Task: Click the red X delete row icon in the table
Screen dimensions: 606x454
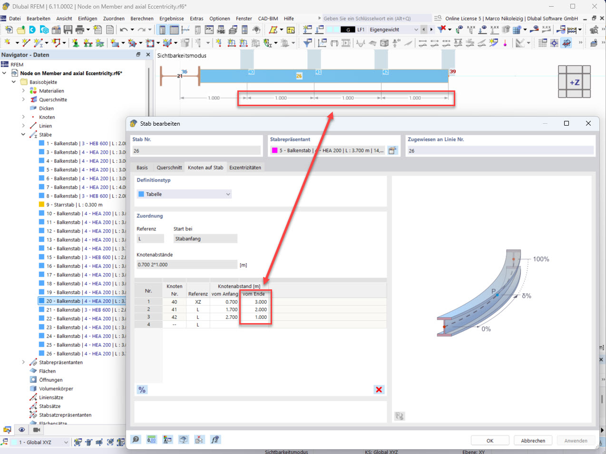Action: [379, 389]
